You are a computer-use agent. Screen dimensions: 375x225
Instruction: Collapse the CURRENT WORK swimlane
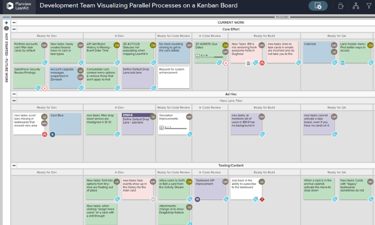point(14,22)
